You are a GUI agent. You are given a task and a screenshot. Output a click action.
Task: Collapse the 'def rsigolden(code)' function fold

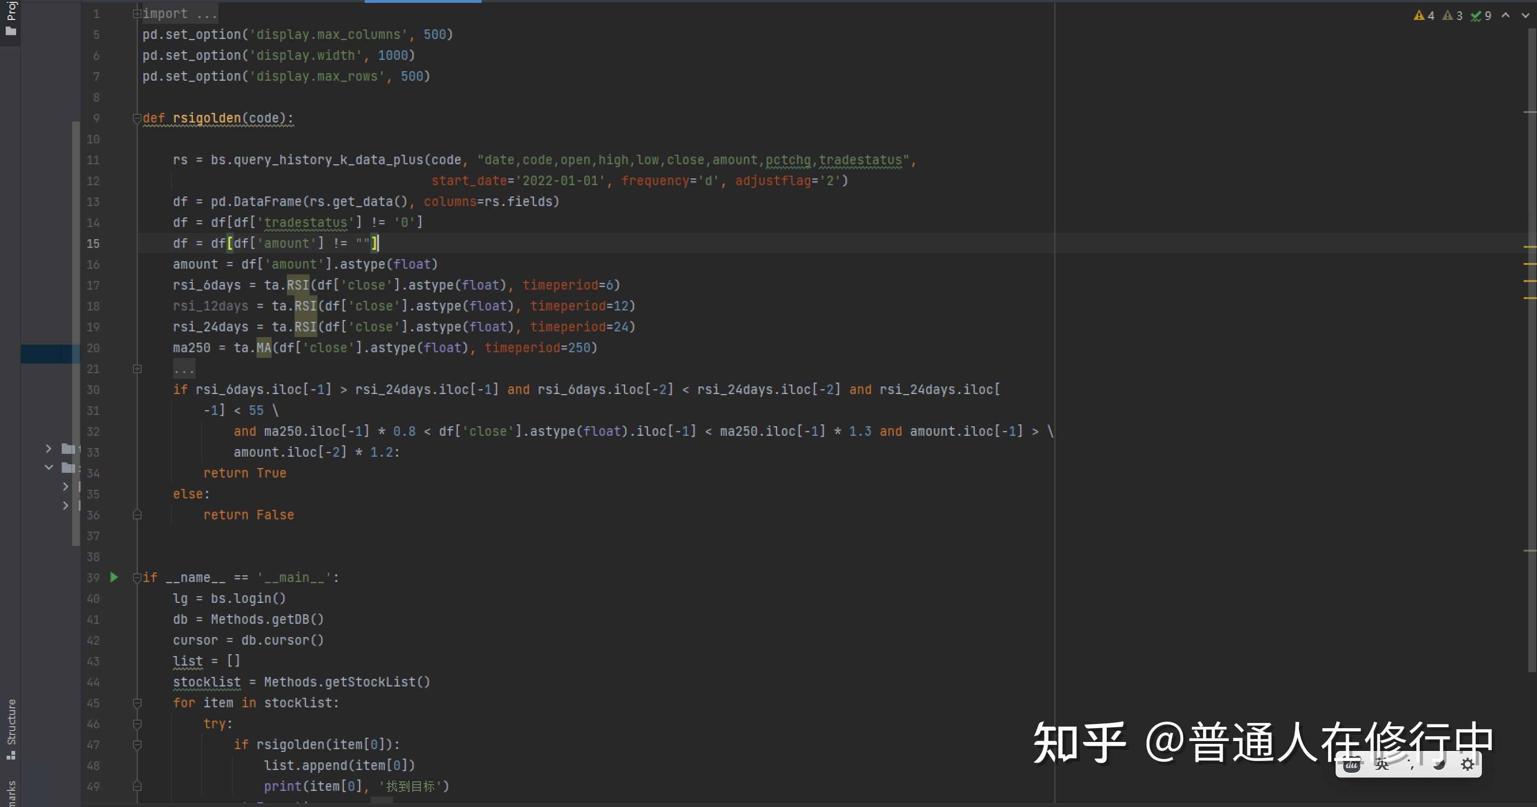tap(137, 118)
